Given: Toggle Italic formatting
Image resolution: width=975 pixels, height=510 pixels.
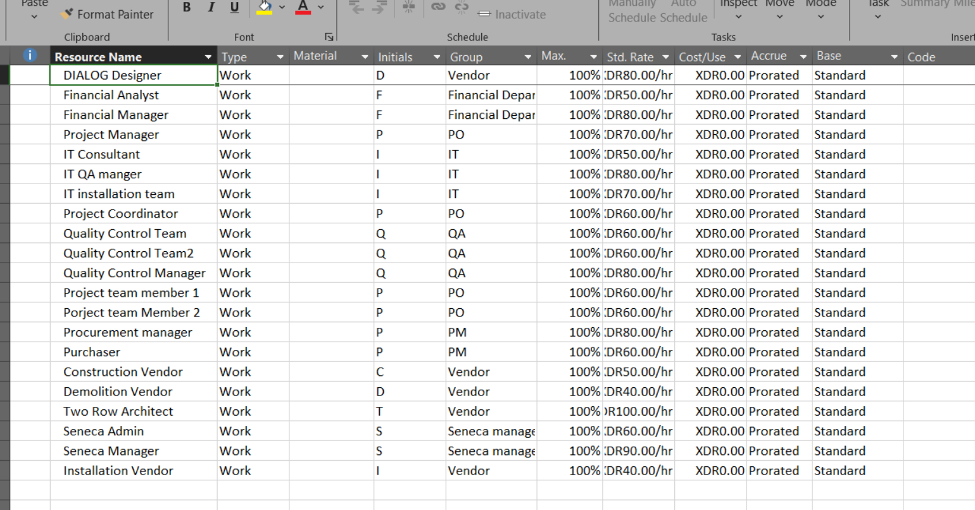Looking at the screenshot, I should pyautogui.click(x=211, y=8).
